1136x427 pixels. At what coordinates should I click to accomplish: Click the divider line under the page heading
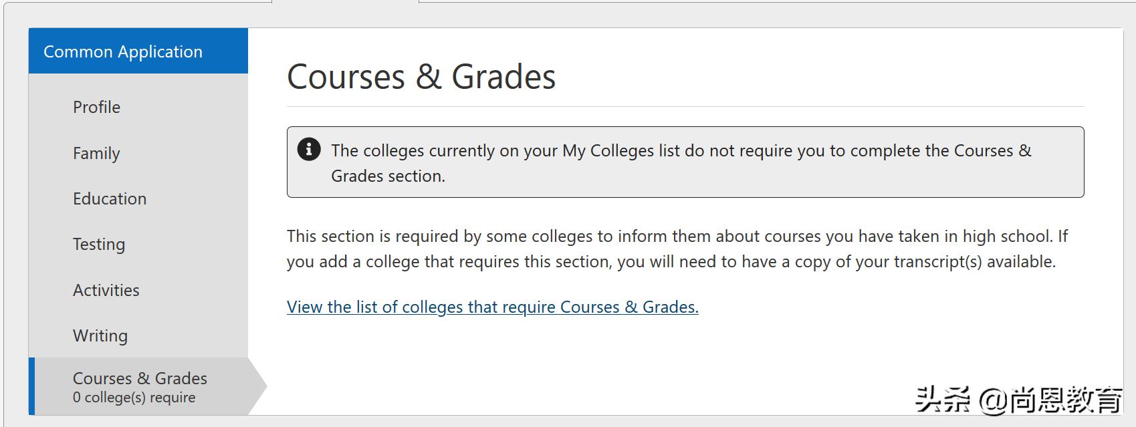pos(685,107)
